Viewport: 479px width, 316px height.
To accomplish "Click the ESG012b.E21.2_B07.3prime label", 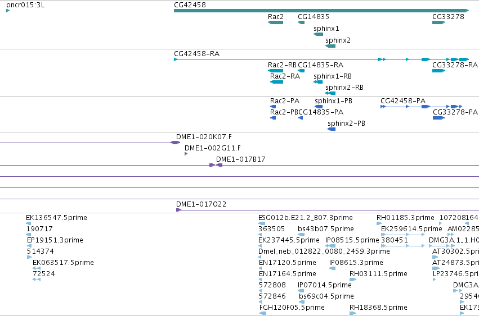I will click(306, 218).
